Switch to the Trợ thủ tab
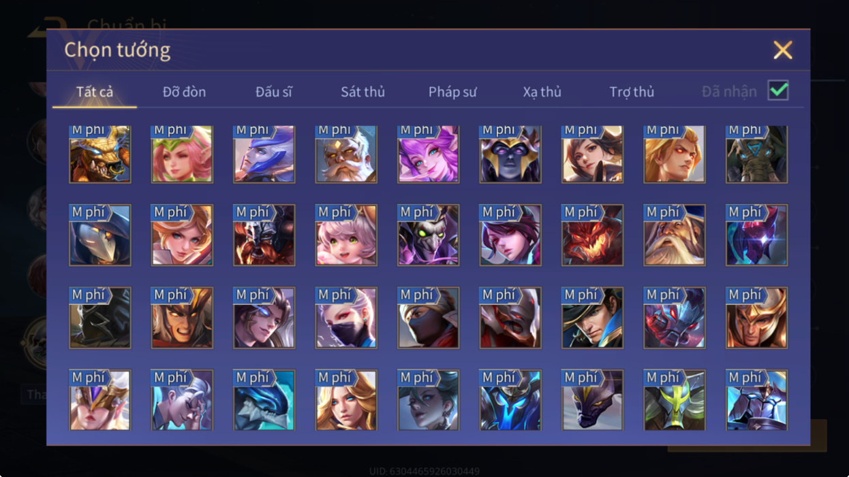Viewport: 849px width, 477px height. coord(632,91)
